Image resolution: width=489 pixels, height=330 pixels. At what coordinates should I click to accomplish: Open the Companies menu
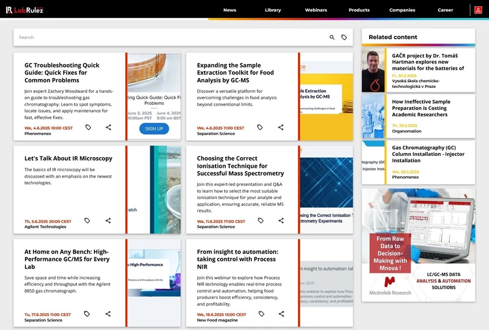tap(402, 10)
